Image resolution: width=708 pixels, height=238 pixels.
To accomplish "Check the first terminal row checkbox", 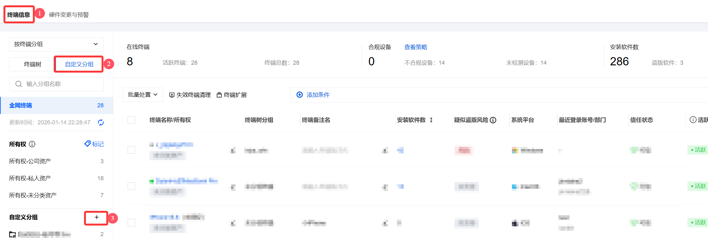I will [x=131, y=150].
